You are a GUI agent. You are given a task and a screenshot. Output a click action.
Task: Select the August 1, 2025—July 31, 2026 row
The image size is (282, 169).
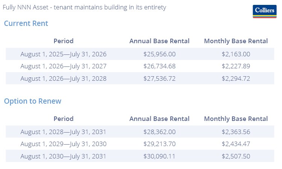pyautogui.click(x=64, y=54)
